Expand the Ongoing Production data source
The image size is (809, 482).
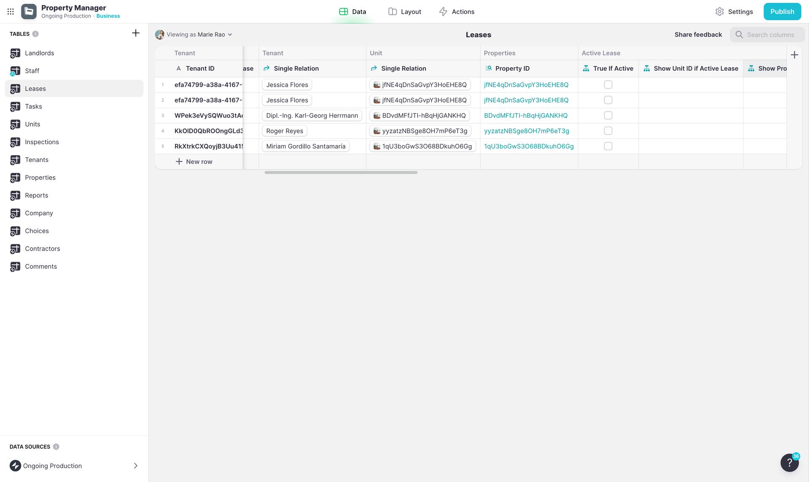click(x=135, y=466)
